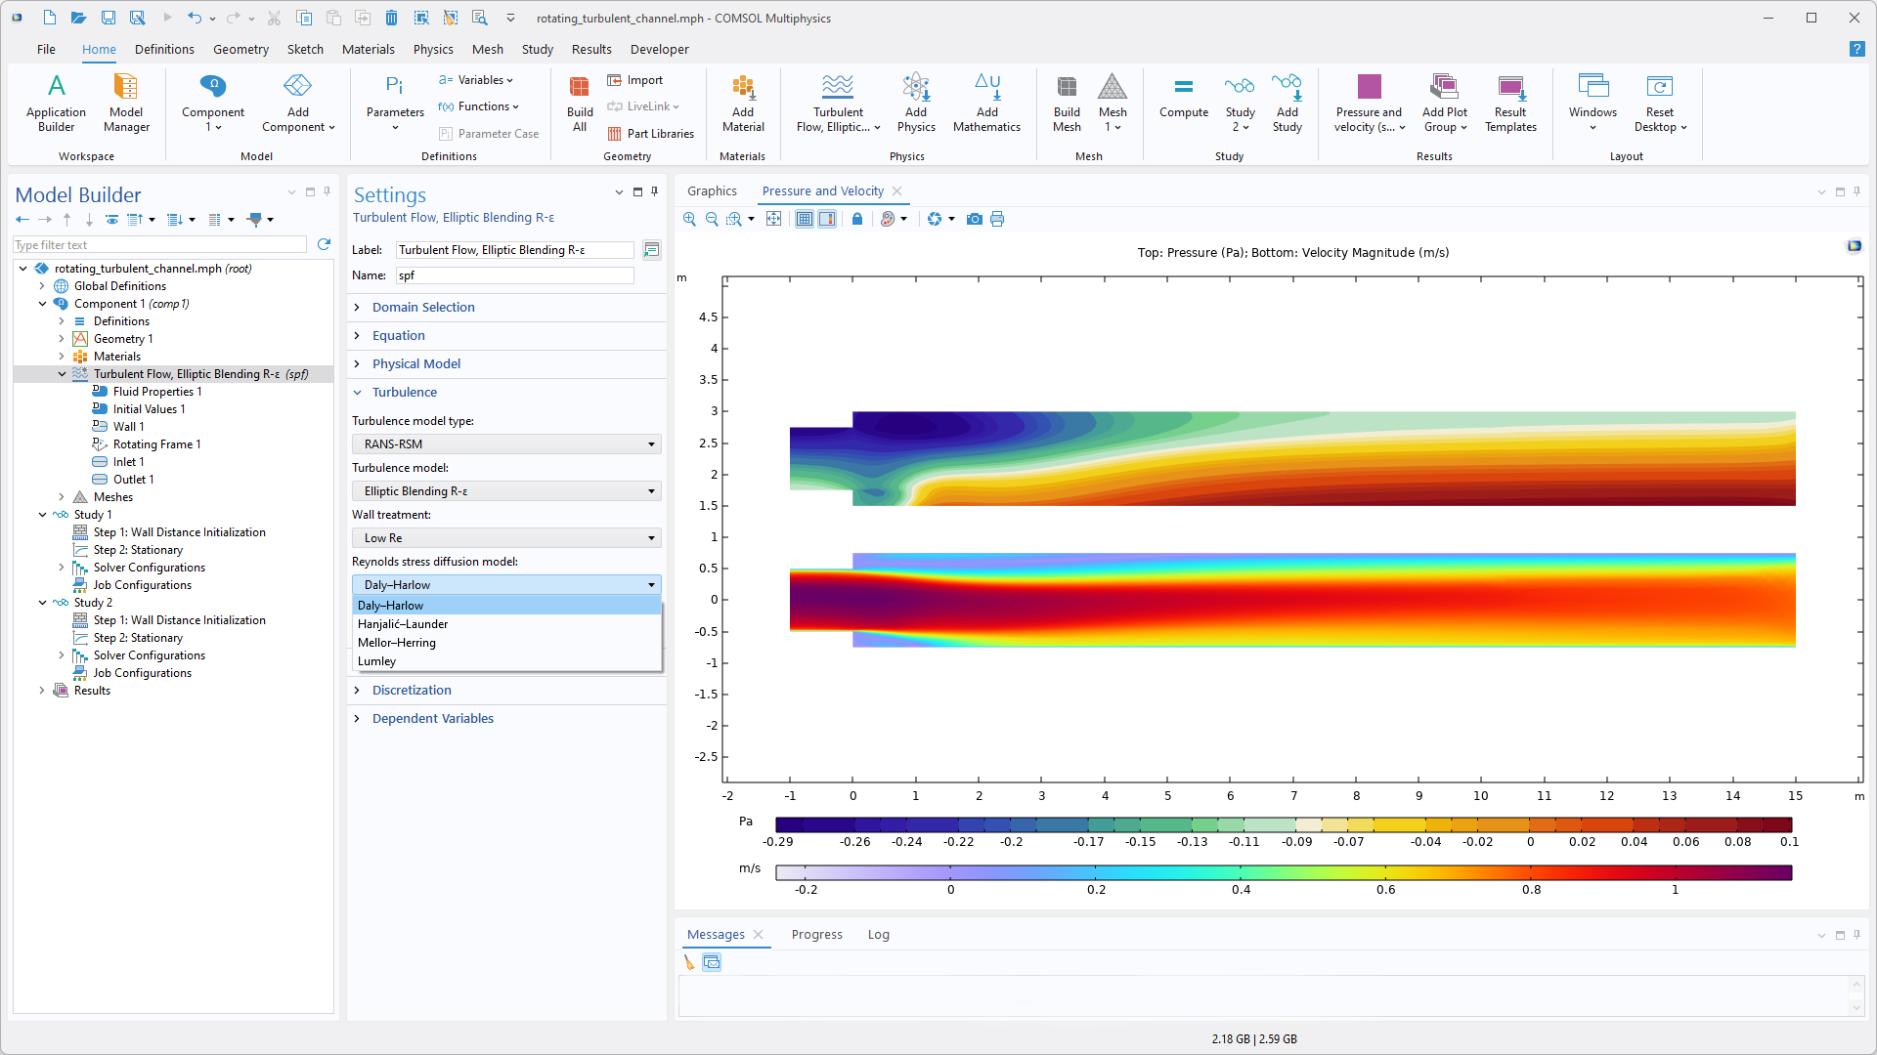Open the Log tab
Screen dimensions: 1877x1055
coord(878,935)
